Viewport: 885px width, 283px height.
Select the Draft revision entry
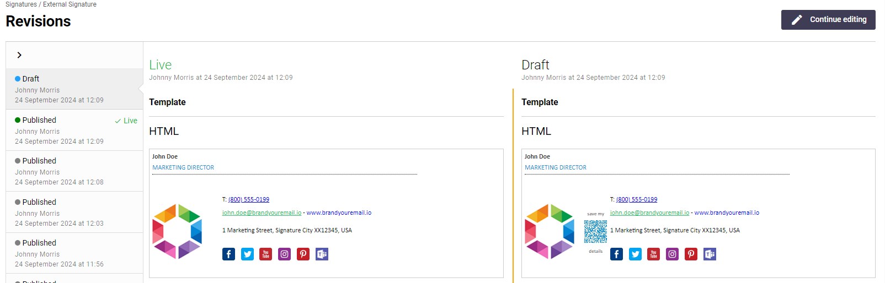tap(74, 89)
